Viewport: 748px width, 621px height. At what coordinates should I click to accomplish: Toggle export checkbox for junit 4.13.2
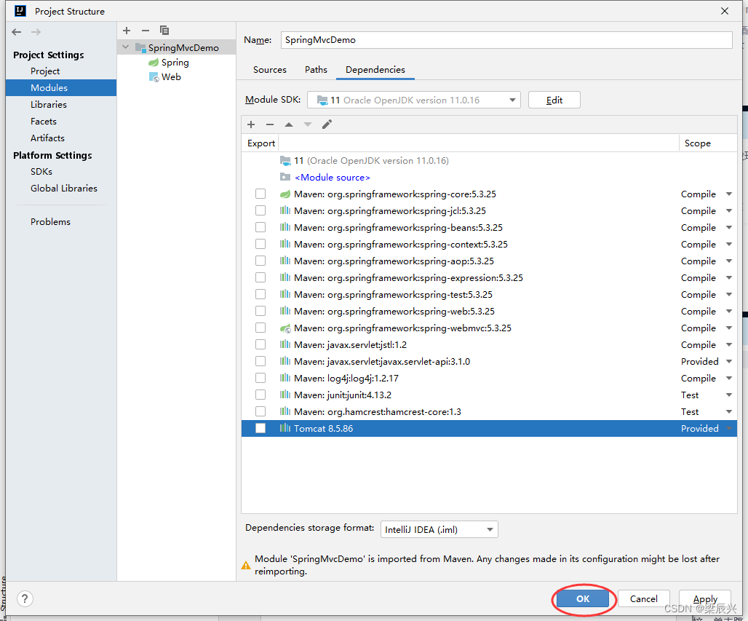pyautogui.click(x=260, y=395)
